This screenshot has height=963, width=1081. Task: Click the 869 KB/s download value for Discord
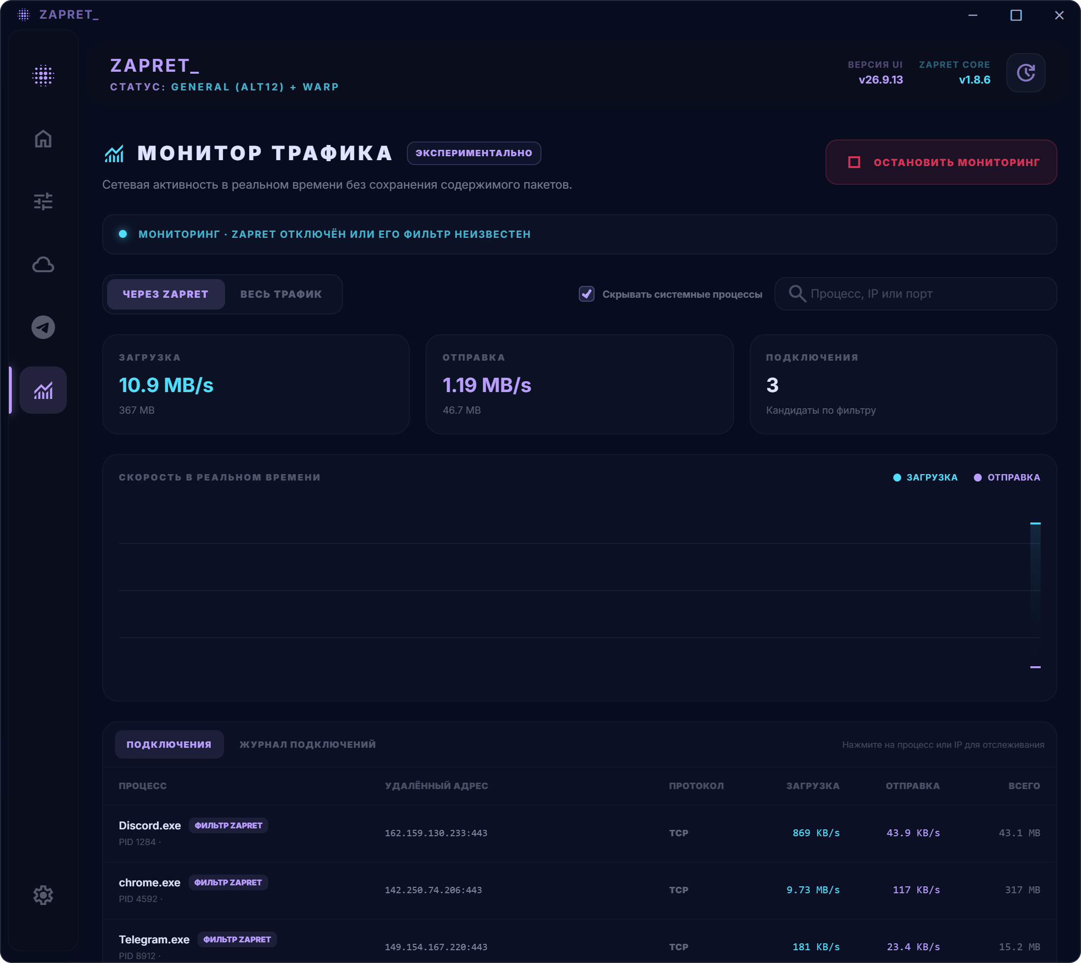(816, 833)
